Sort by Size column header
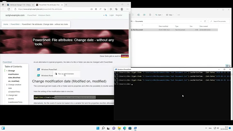 (x=191, y=26)
